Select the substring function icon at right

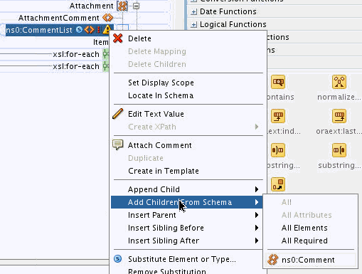click(x=339, y=150)
